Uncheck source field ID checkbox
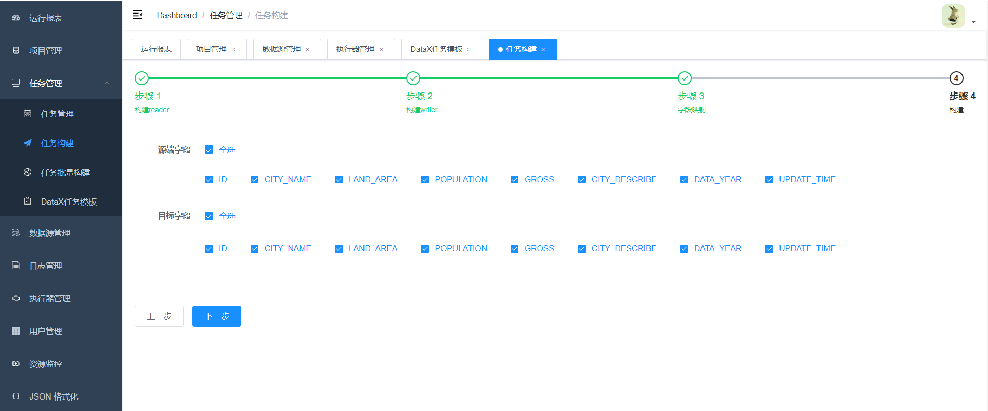 (209, 179)
